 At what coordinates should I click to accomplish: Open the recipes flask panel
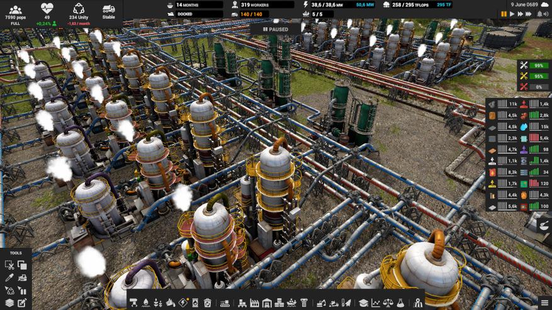tap(400, 302)
